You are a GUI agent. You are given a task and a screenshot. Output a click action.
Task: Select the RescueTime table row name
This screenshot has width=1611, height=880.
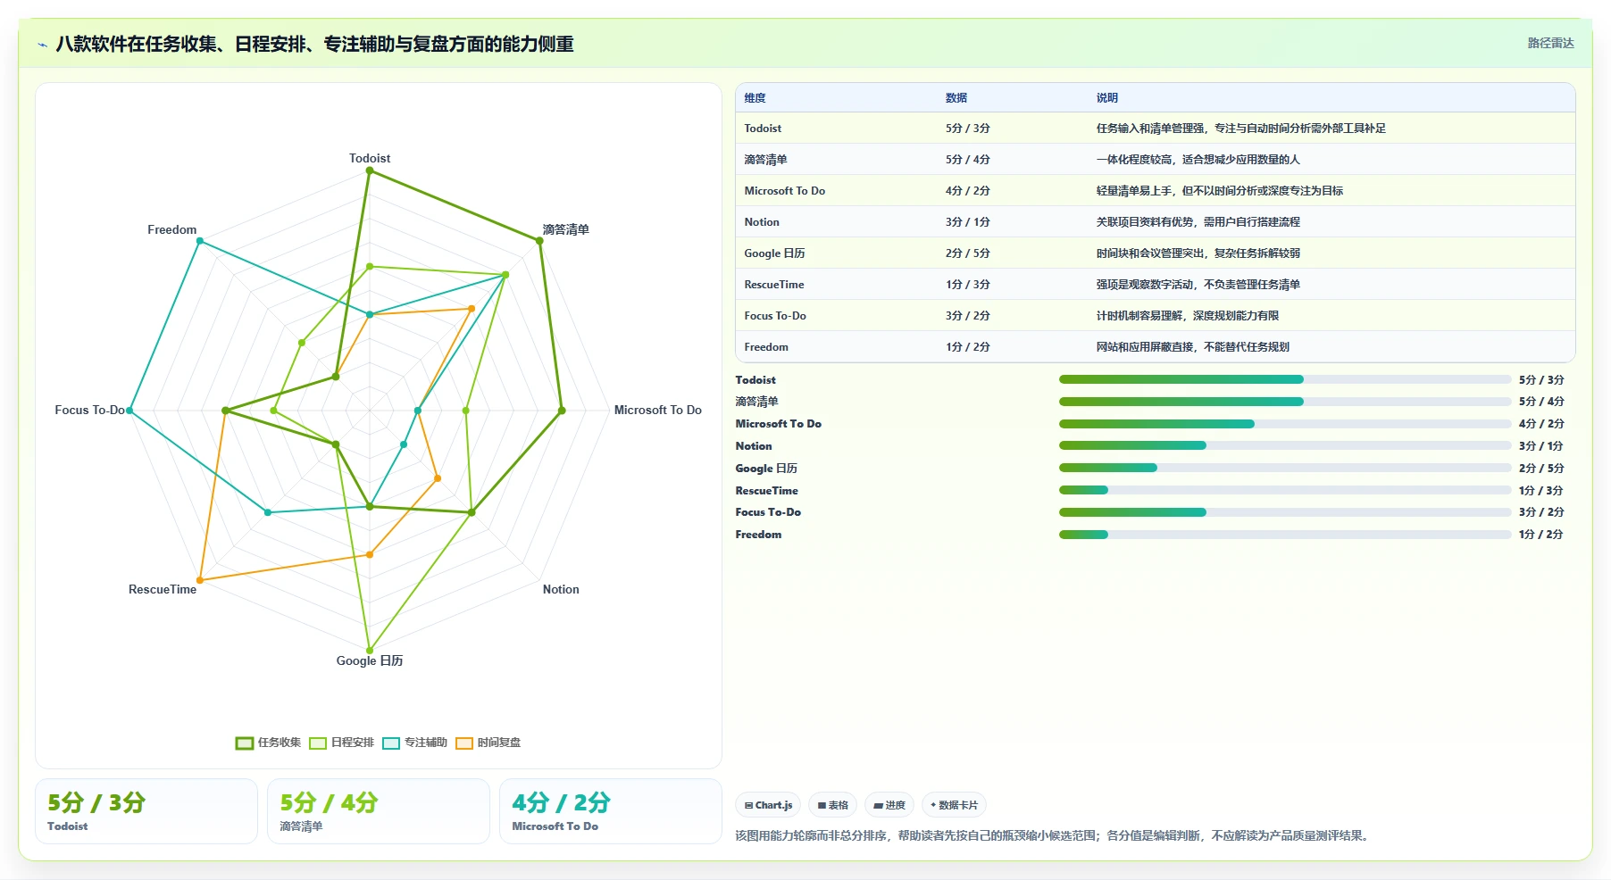774,285
